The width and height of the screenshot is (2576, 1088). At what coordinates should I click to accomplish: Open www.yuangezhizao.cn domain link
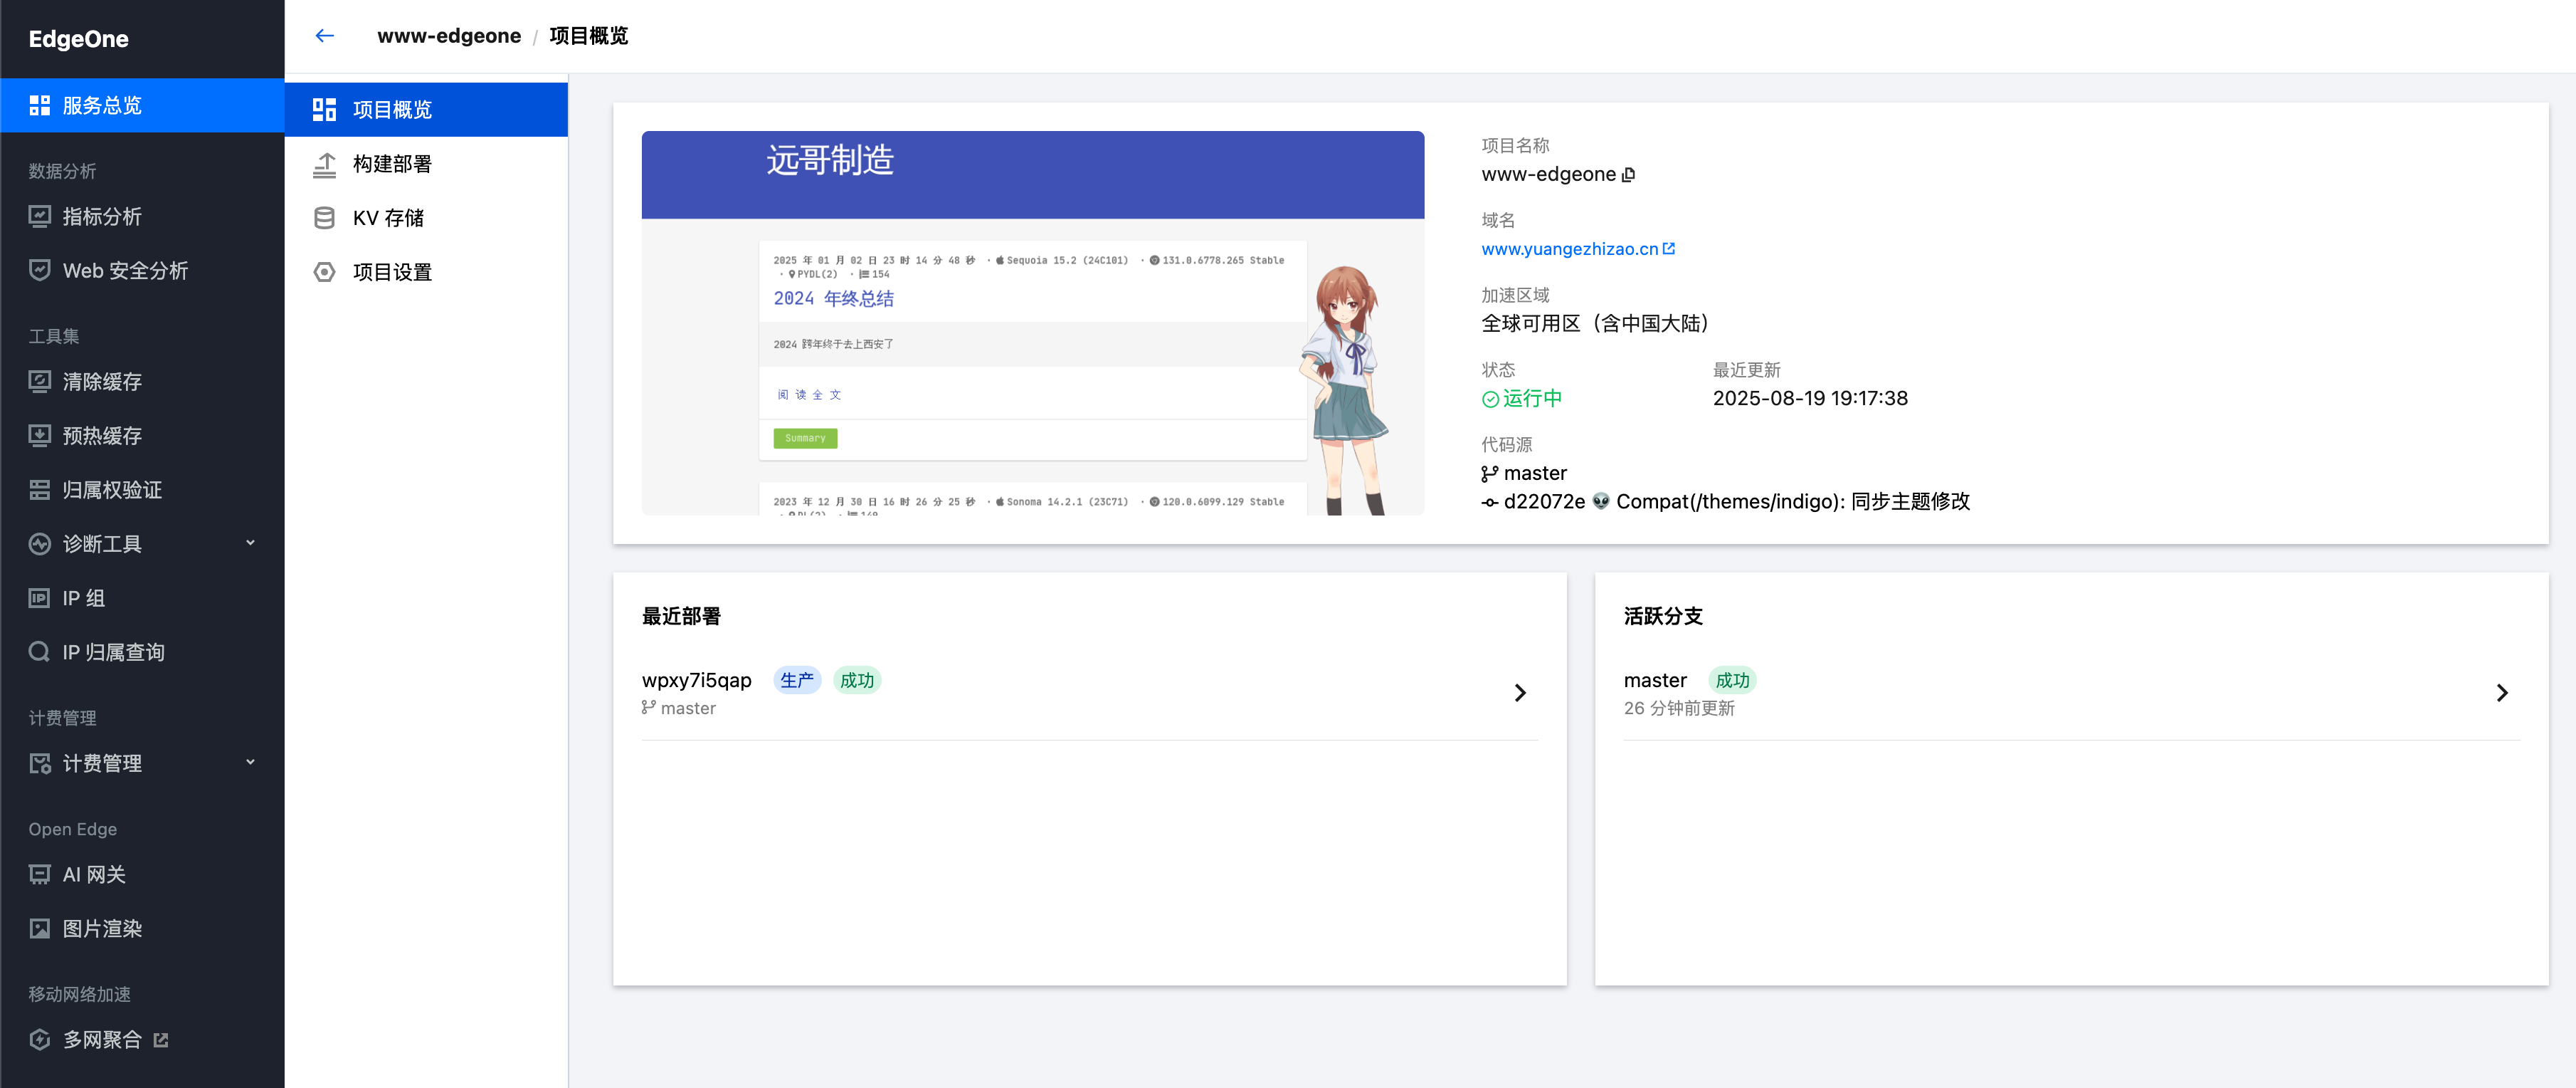tap(1569, 249)
